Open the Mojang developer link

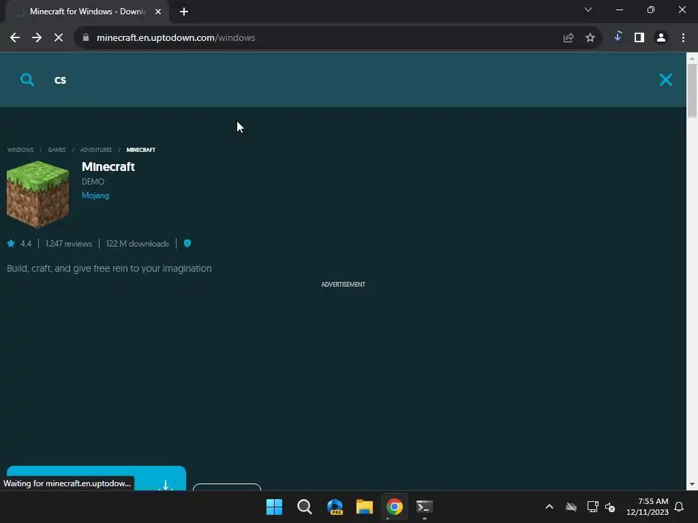click(95, 195)
